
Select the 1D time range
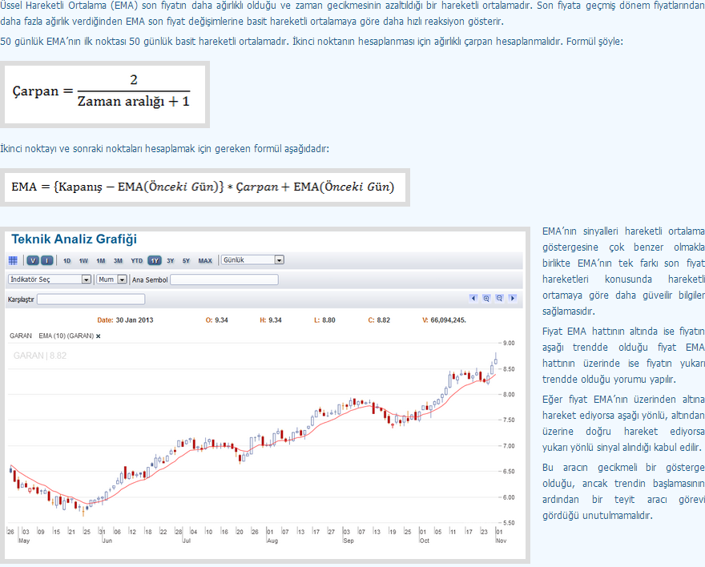click(x=67, y=260)
